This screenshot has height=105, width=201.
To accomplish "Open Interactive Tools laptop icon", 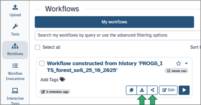I will (15, 90).
